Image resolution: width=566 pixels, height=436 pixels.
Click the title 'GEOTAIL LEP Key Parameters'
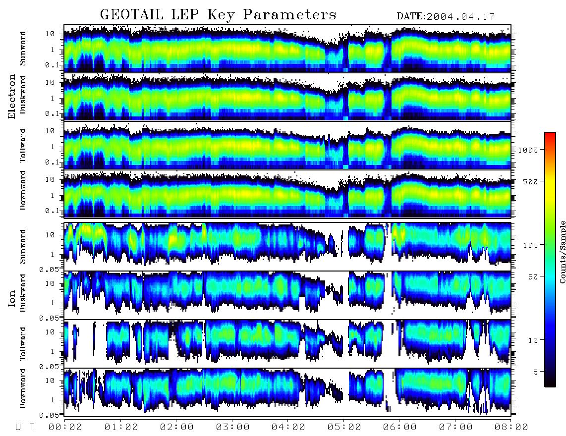218,15
